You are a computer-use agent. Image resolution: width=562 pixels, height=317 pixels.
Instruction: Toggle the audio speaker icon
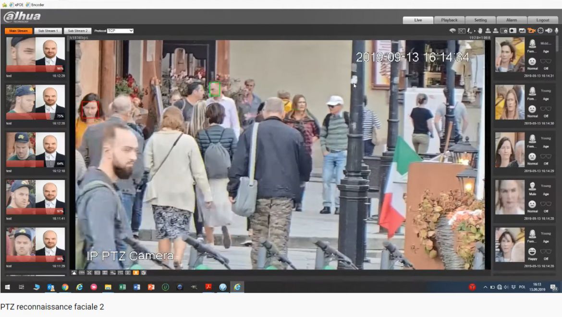549,31
